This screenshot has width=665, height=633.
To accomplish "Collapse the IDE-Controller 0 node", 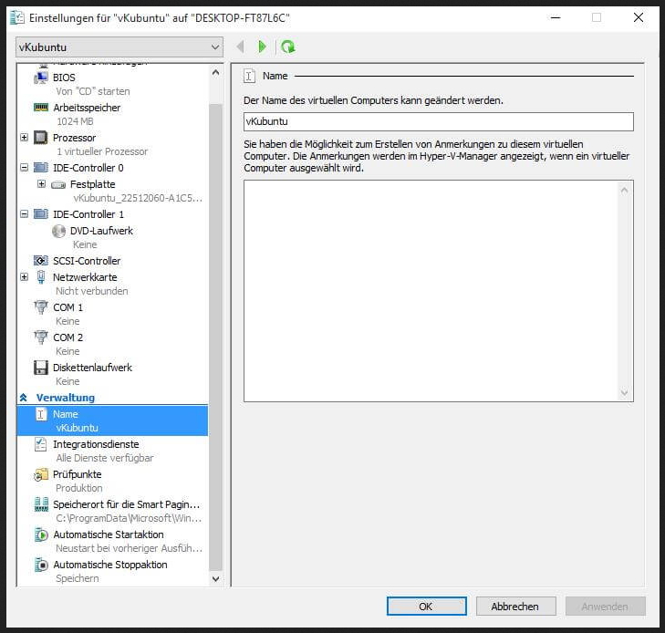I will pyautogui.click(x=25, y=168).
